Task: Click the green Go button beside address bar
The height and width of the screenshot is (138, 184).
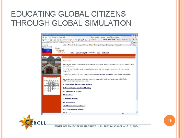Action: [x=135, y=43]
